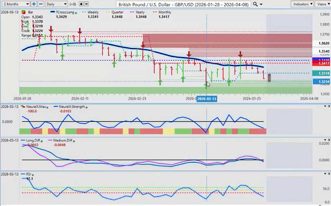Viewport: 331px width, 206px height.
Task: Click the Weekly legend label
Action: [x=93, y=12]
